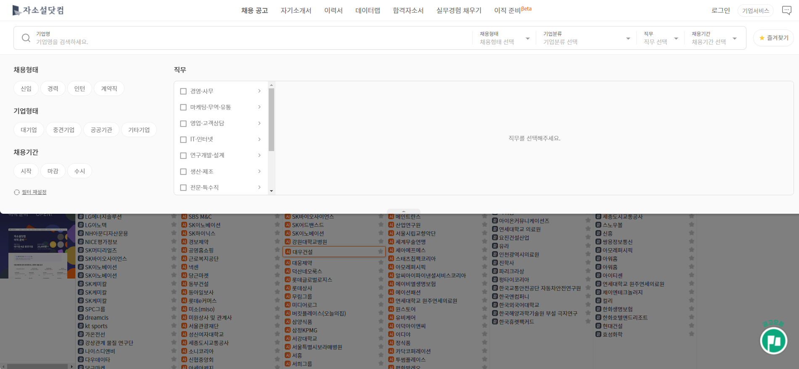Click the icon beside 삼정KPMG
The width and height of the screenshot is (799, 369).
[x=288, y=330]
